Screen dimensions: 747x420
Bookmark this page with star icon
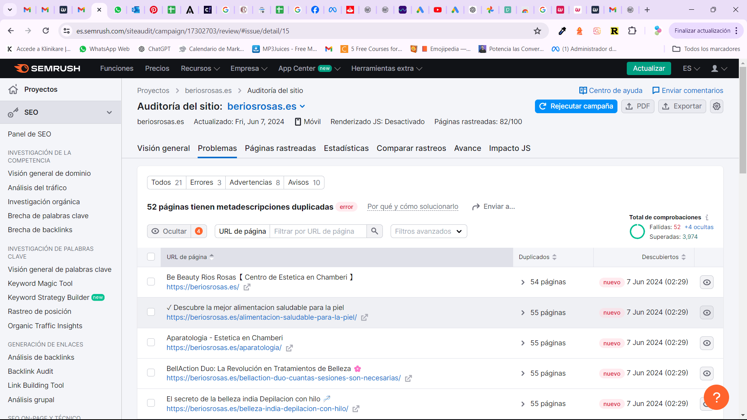pyautogui.click(x=537, y=31)
